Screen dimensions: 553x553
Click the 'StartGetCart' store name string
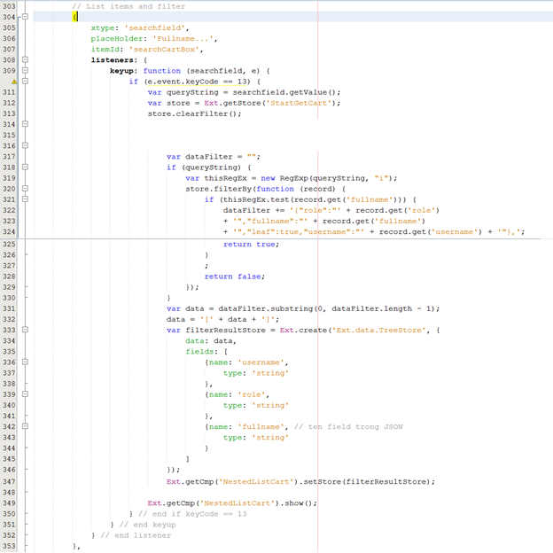coord(299,103)
